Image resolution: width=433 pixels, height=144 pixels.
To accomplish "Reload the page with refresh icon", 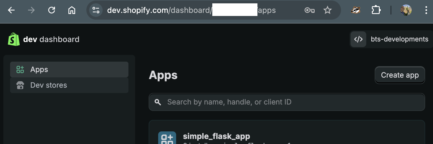I will pyautogui.click(x=52, y=10).
